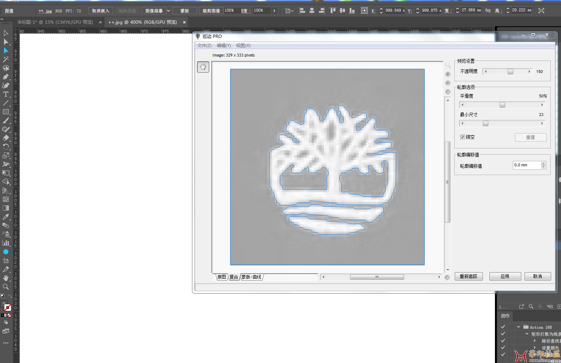This screenshot has height=363, width=561.
Task: Toggle checkmark for 设置颜色 action row
Action: 503,348
